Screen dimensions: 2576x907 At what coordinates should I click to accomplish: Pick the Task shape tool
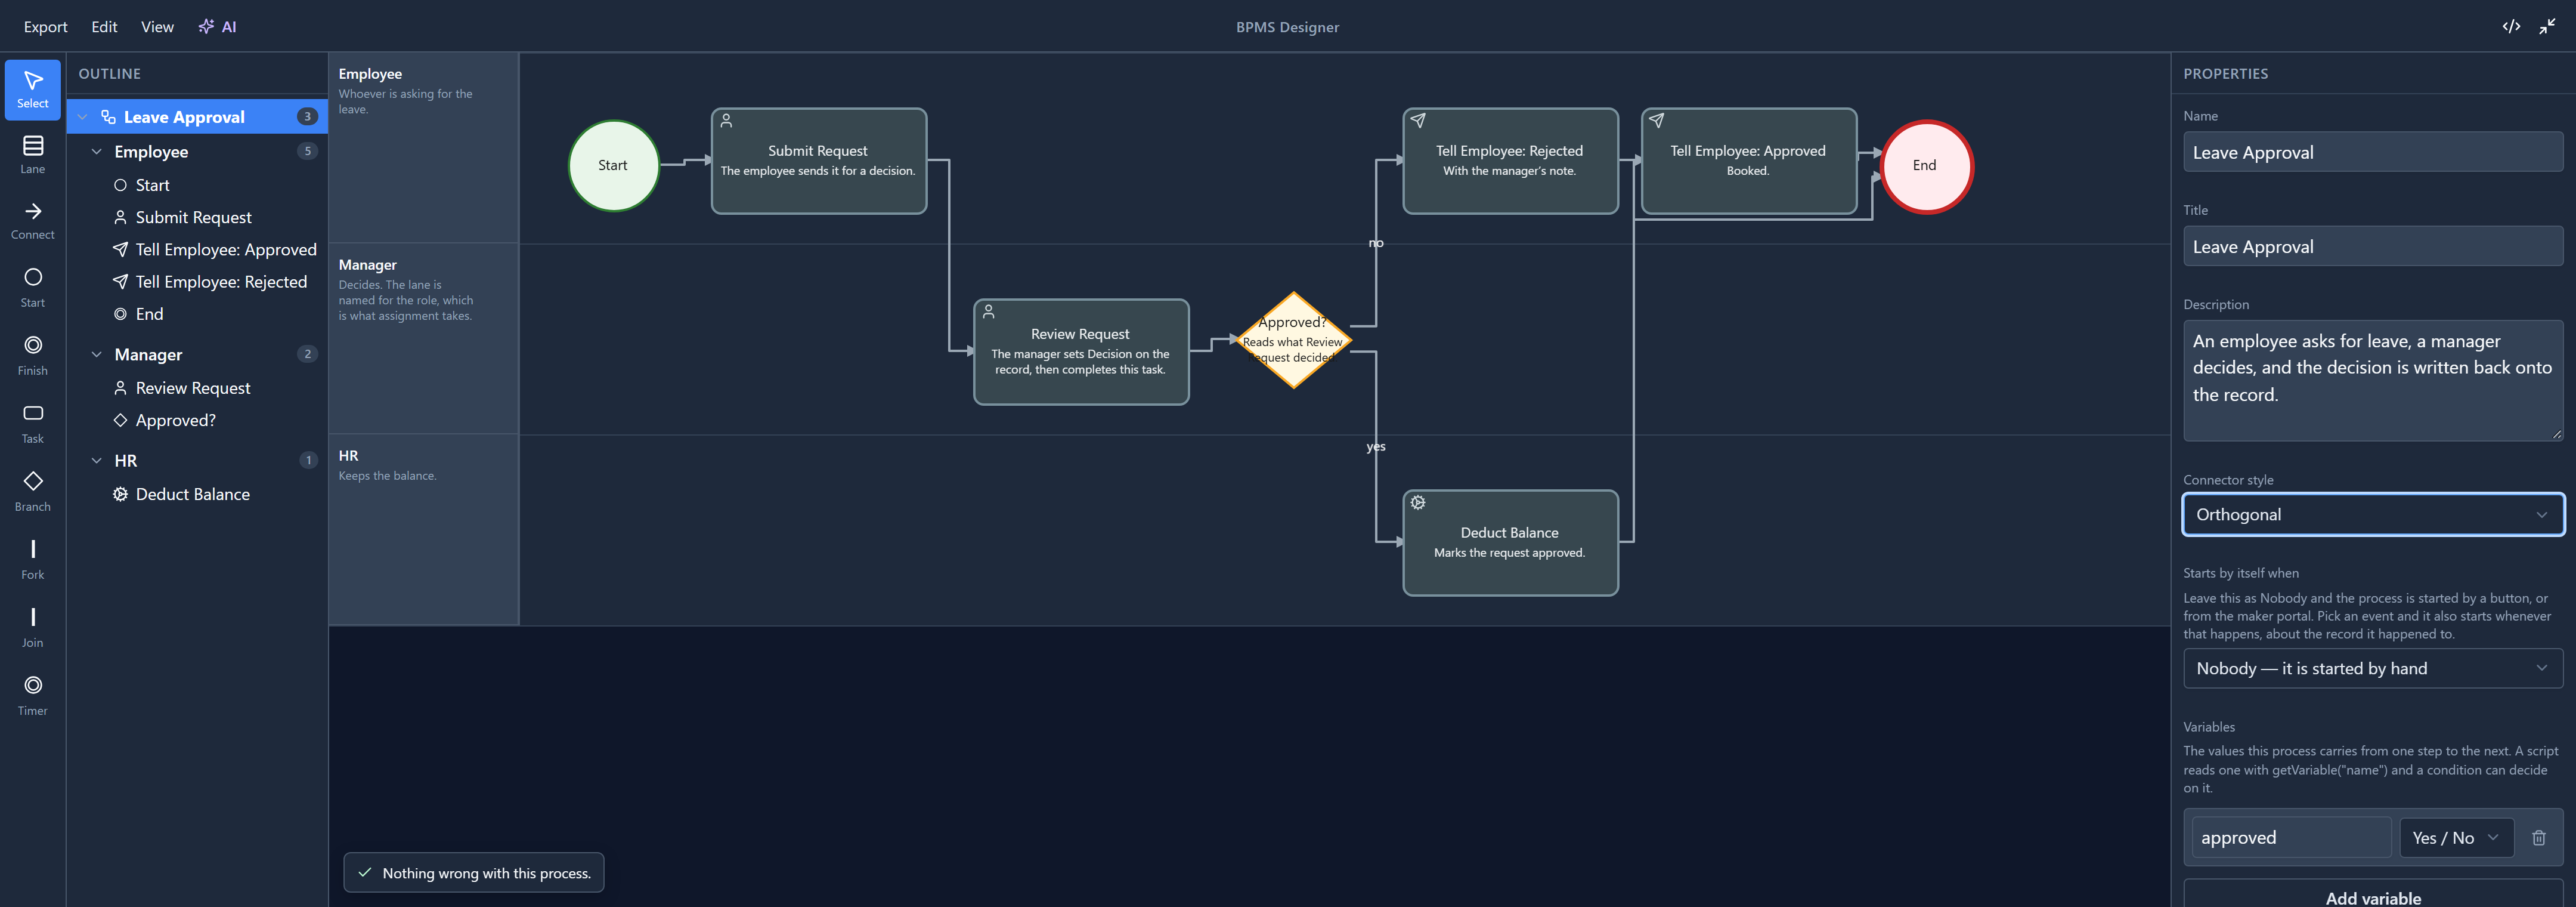(x=32, y=424)
